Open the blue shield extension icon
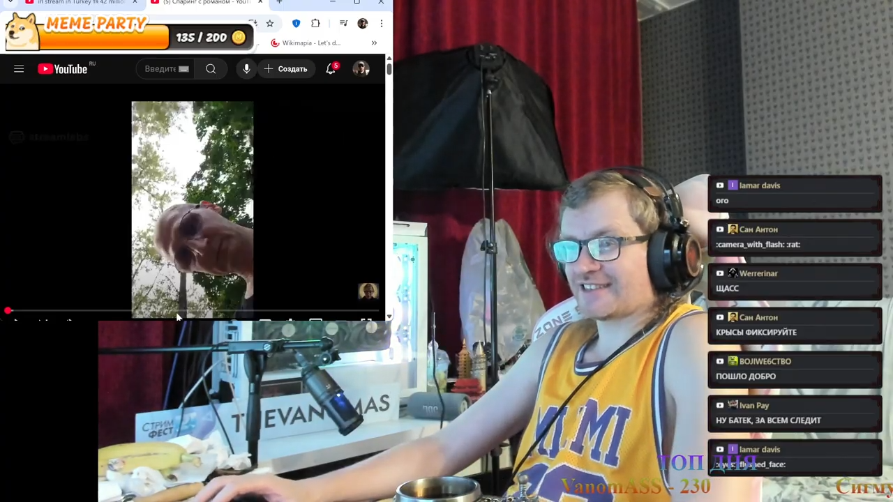Screen dimensions: 893x502 point(296,24)
